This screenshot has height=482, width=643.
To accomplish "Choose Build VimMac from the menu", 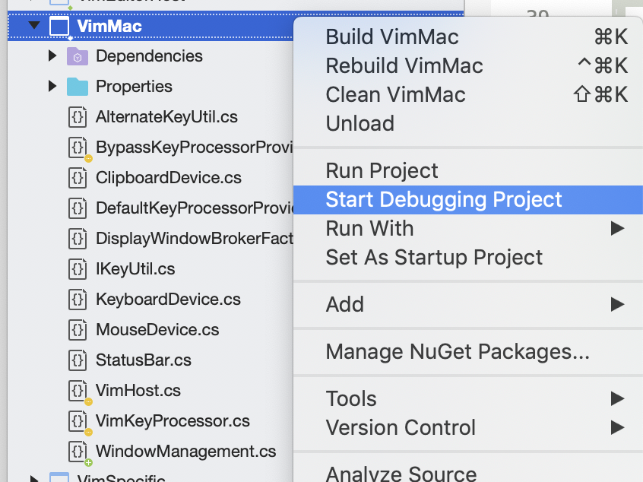I will (392, 36).
